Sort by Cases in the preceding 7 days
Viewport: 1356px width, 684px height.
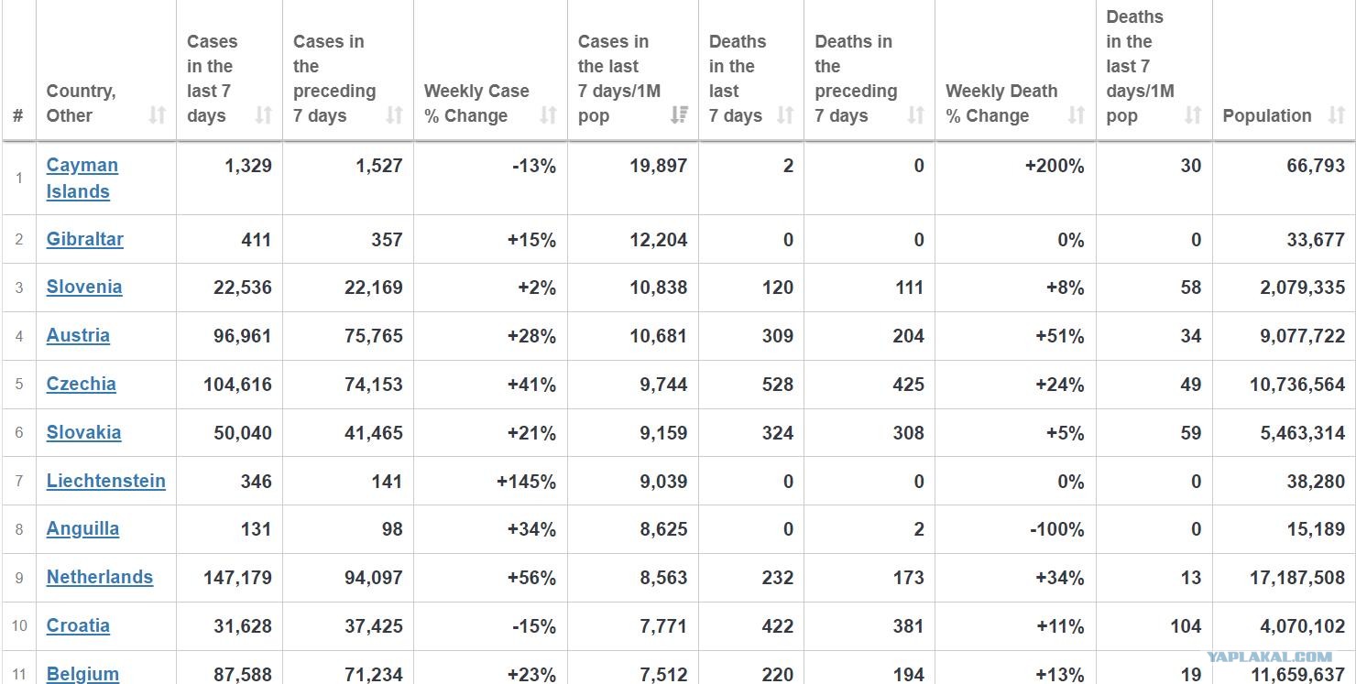coord(395,115)
